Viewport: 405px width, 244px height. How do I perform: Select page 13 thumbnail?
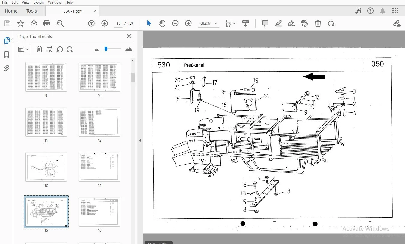tap(46, 167)
